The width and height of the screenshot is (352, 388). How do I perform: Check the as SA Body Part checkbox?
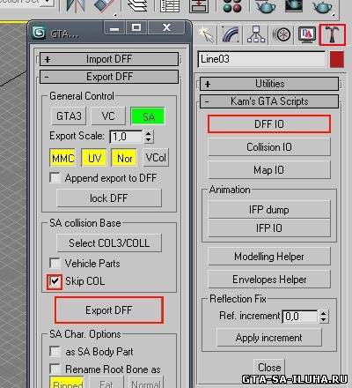click(x=55, y=352)
